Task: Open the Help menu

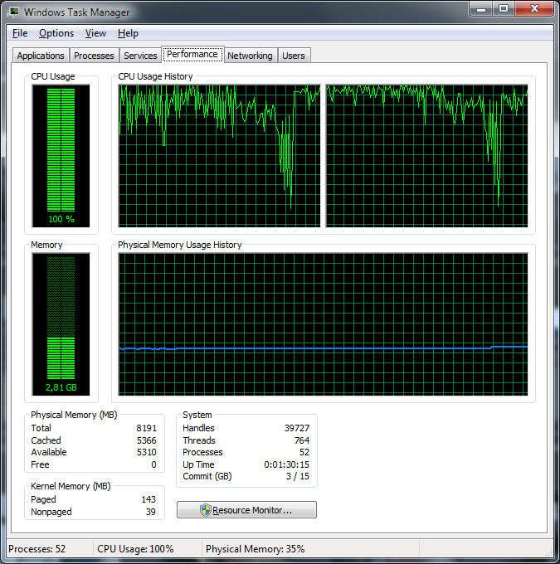Action: tap(128, 33)
